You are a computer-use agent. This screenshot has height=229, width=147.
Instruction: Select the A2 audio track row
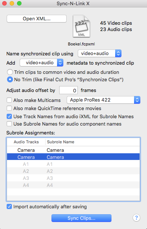pos(73,171)
